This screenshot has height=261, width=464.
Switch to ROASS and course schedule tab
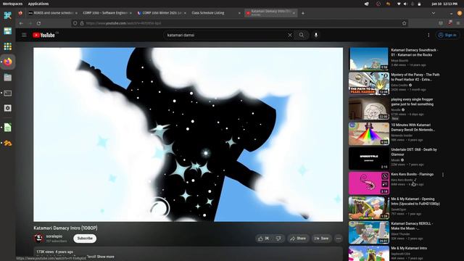(53, 13)
